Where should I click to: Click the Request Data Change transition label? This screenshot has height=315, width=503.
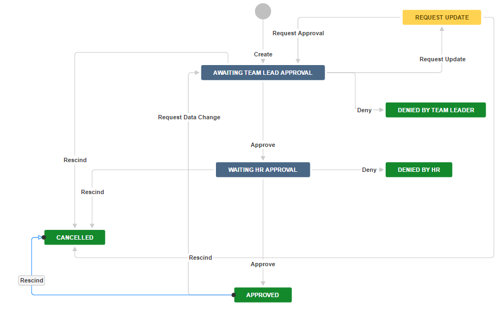point(189,117)
